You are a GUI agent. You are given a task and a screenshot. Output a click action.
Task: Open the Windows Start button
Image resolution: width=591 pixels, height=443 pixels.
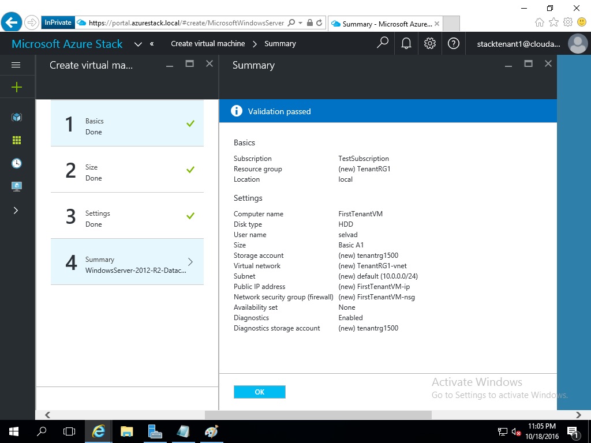click(14, 431)
